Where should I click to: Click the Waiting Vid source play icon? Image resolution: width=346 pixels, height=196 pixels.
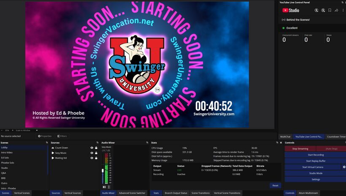[53, 158]
